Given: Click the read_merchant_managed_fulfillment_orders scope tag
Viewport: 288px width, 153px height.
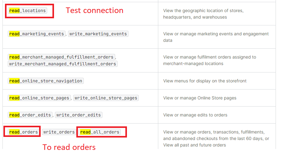Looking at the screenshot, I should 61,57.
